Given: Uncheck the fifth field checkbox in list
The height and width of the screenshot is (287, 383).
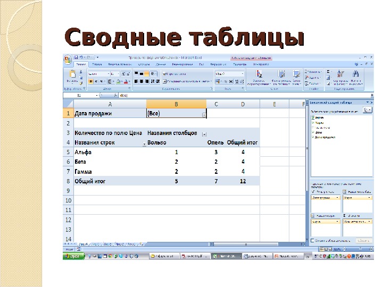Looking at the screenshot, I should pyautogui.click(x=313, y=137).
